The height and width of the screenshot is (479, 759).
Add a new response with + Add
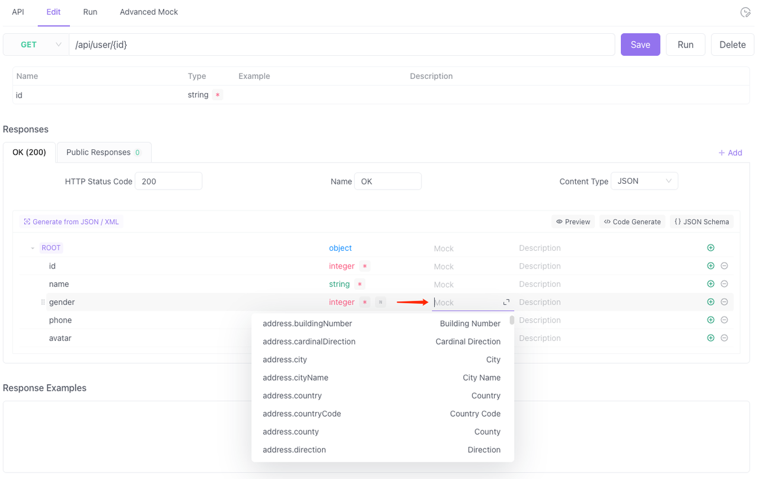pos(731,153)
